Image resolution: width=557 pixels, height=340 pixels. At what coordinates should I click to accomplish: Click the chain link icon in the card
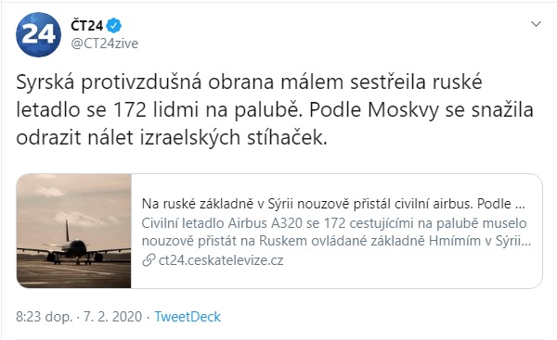coord(149,260)
